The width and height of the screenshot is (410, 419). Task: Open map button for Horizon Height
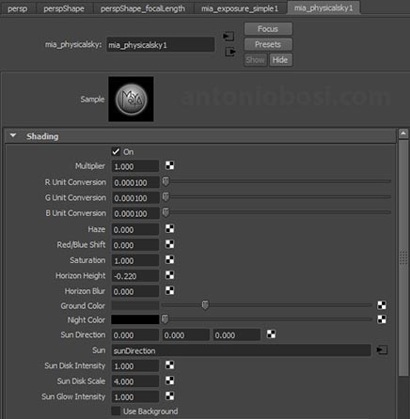pos(169,275)
